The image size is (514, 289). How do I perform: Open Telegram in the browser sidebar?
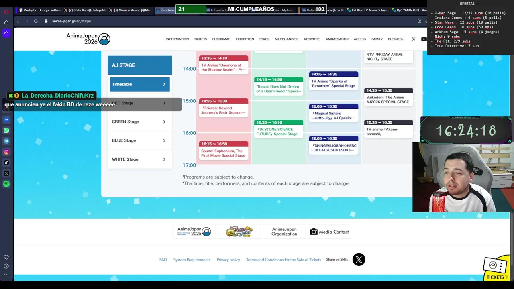(6, 141)
